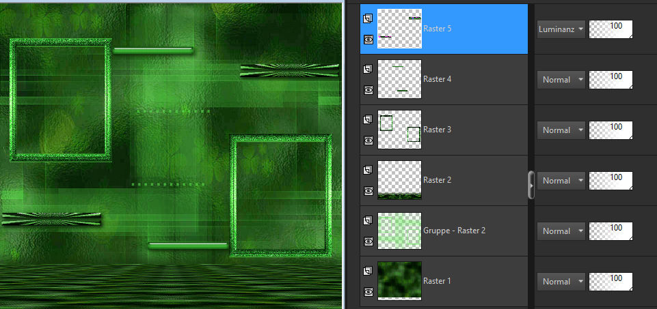Toggle visibility of Raster 3 layer
Viewport: 657px width, 309px height.
coord(368,140)
